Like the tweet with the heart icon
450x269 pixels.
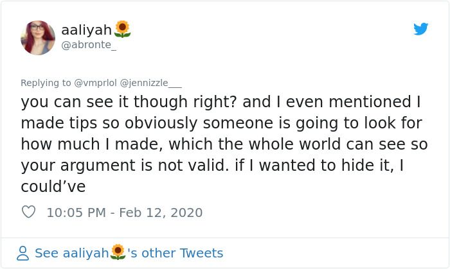point(28,212)
